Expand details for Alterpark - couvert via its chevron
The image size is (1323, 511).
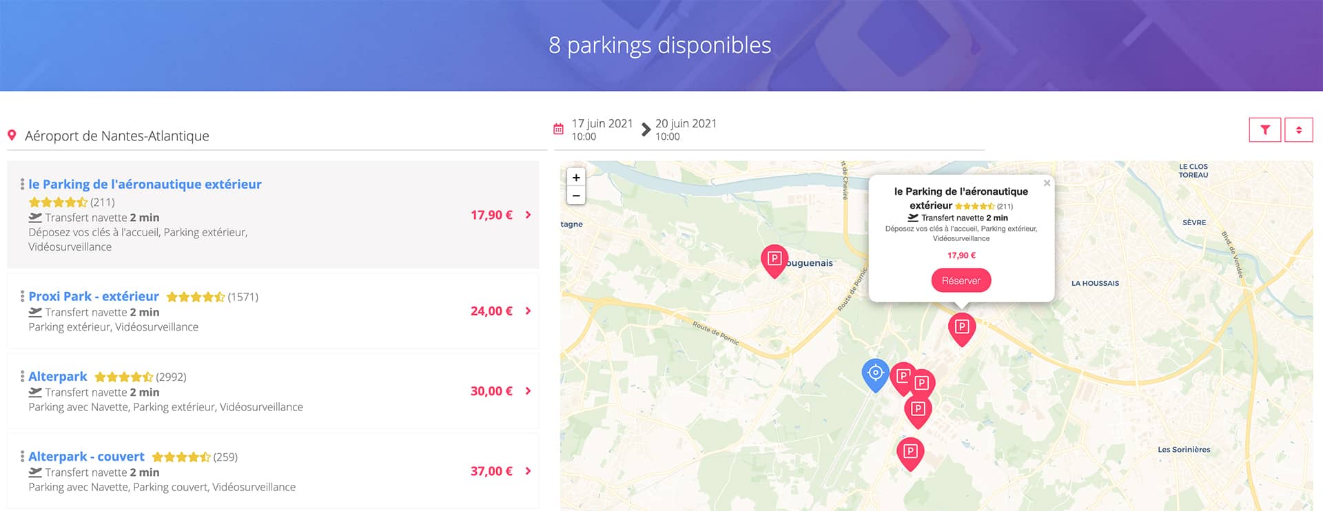click(x=529, y=470)
